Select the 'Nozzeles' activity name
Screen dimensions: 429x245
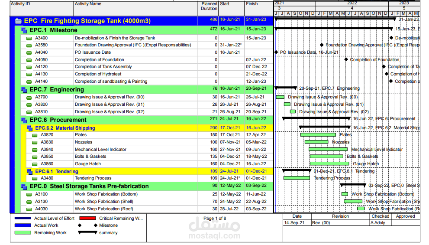[84, 142]
